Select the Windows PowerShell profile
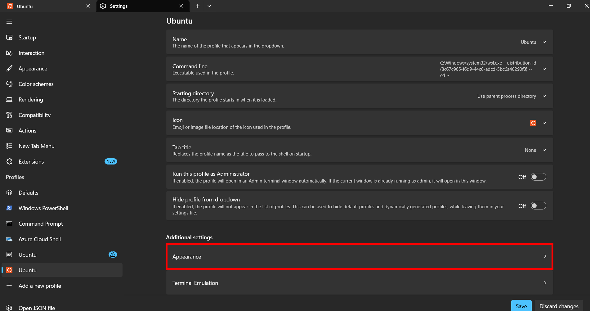Screen dimensions: 590x311 [x=62, y=208]
